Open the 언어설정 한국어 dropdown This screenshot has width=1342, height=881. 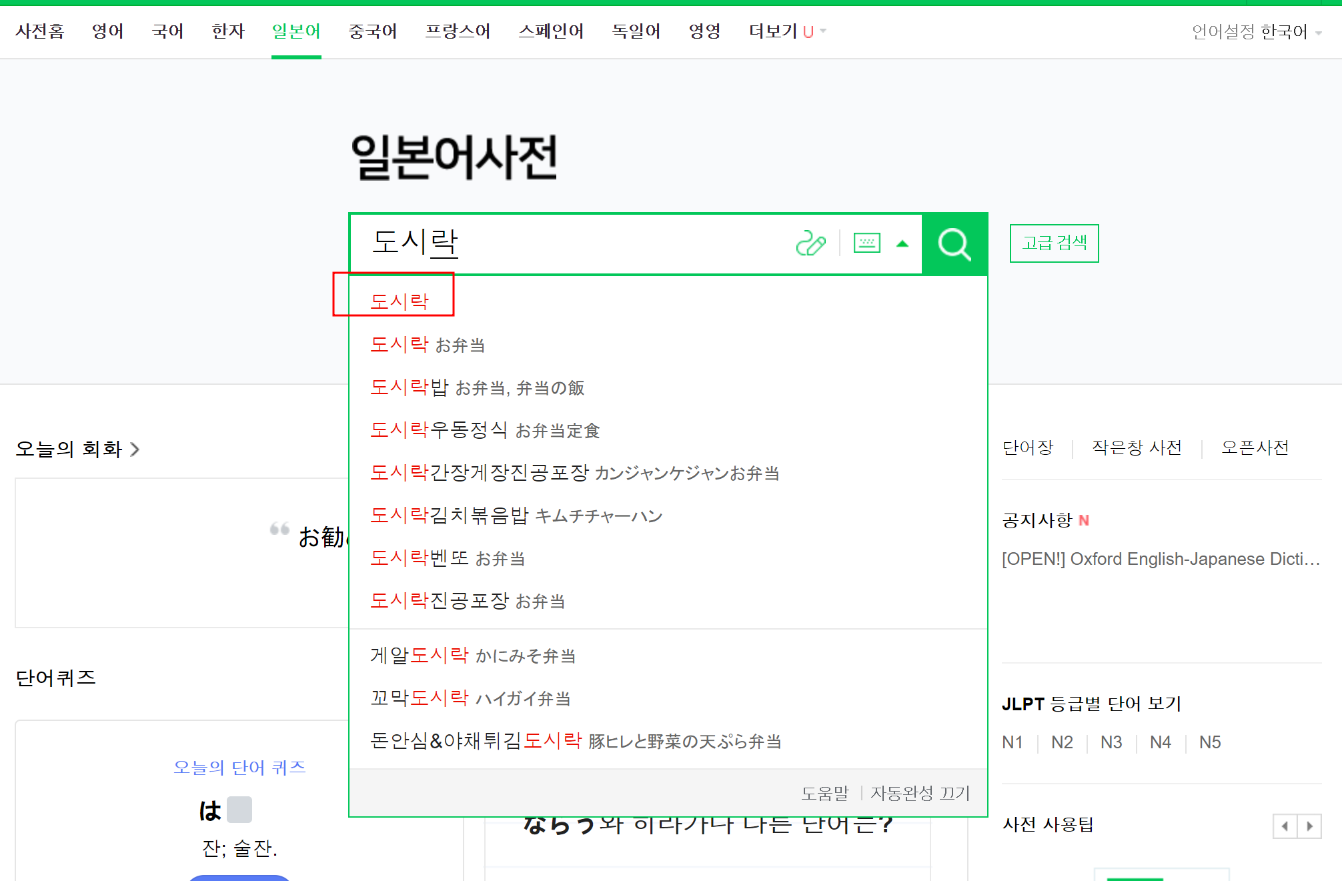click(1257, 31)
